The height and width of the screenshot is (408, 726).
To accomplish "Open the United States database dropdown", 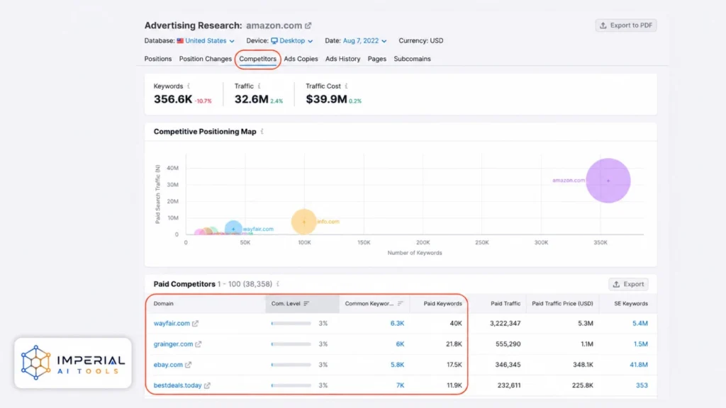I will [x=205, y=40].
